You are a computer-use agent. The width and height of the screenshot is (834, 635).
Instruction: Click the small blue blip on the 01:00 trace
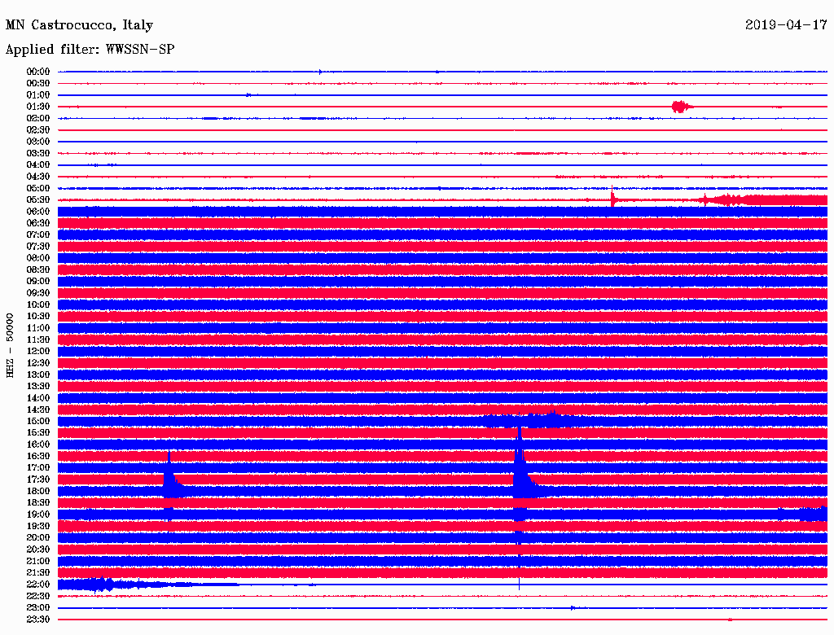250,94
